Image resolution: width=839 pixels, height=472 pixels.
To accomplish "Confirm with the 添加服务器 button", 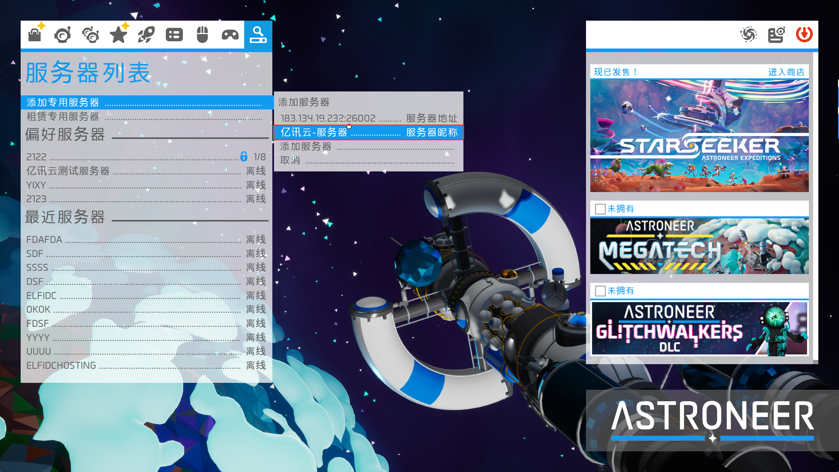I will pyautogui.click(x=368, y=147).
